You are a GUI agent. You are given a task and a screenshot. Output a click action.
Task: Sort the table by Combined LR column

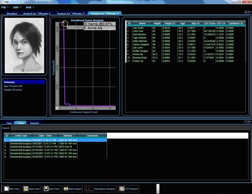pyautogui.click(x=236, y=23)
